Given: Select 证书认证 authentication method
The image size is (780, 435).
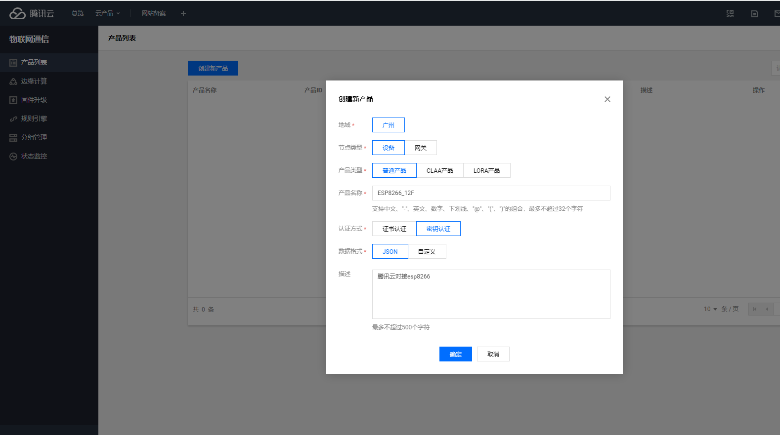Looking at the screenshot, I should (394, 229).
